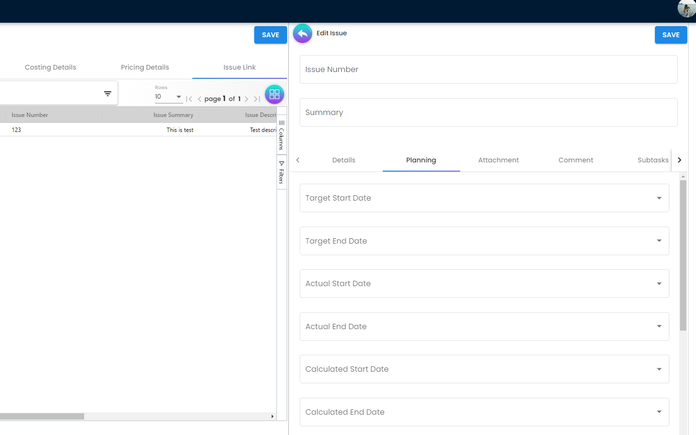696x435 pixels.
Task: Go to previous page of issue table
Action: [200, 99]
